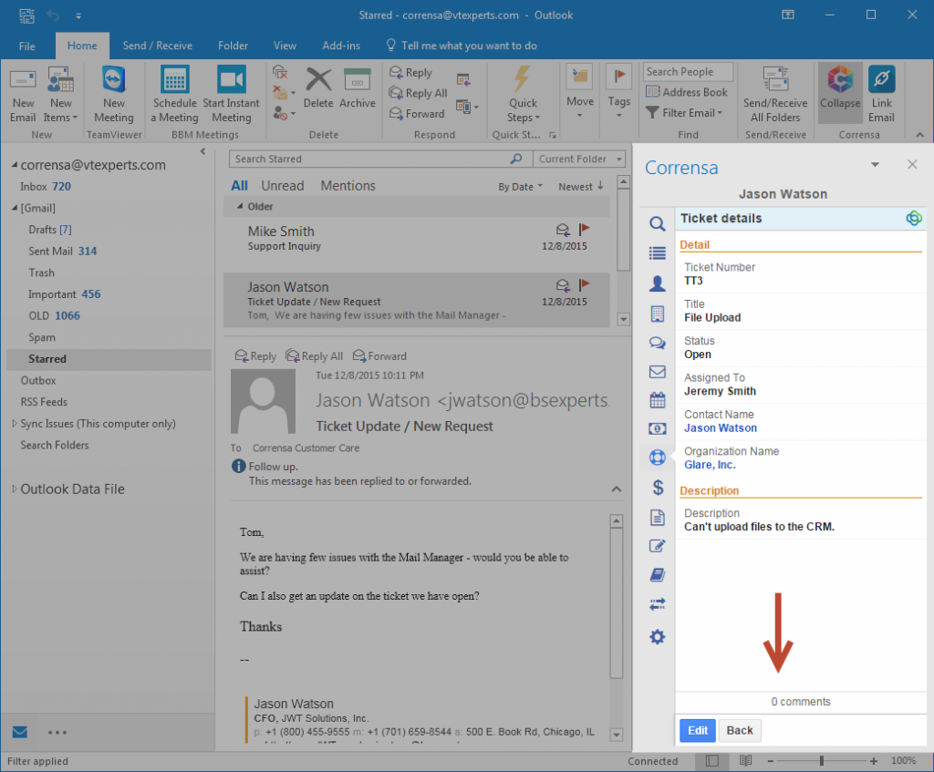The width and height of the screenshot is (934, 772).
Task: Click the Link Email Corrensa button
Action: point(881,95)
